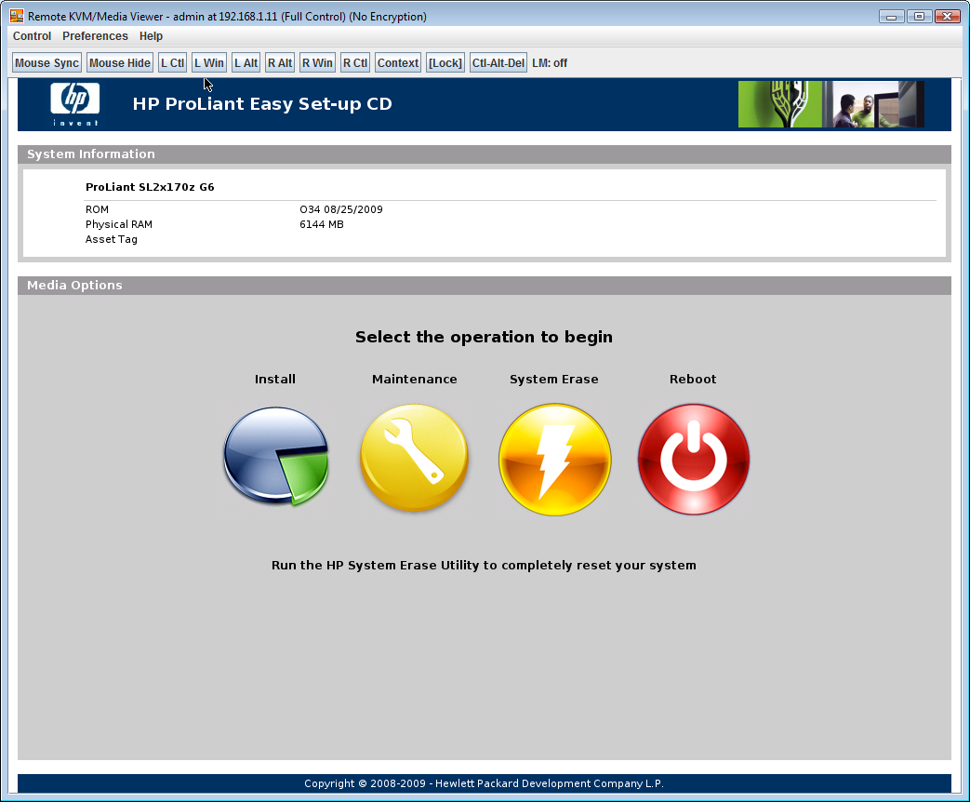Close the Remote KVM viewer window
Screen dimensions: 970x802
pyautogui.click(x=947, y=16)
